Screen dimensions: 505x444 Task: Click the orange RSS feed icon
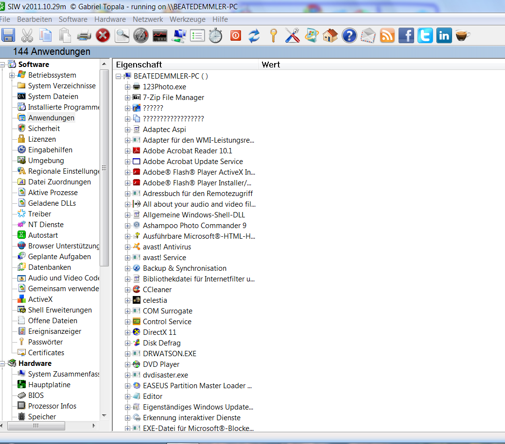387,35
